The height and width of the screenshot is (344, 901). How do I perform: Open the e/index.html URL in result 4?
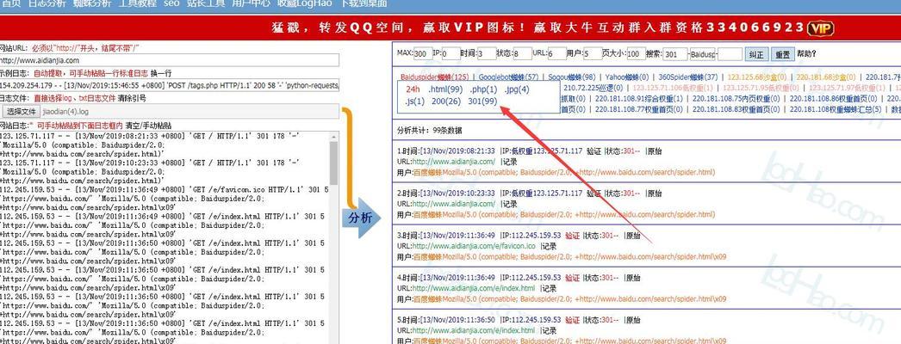474,288
